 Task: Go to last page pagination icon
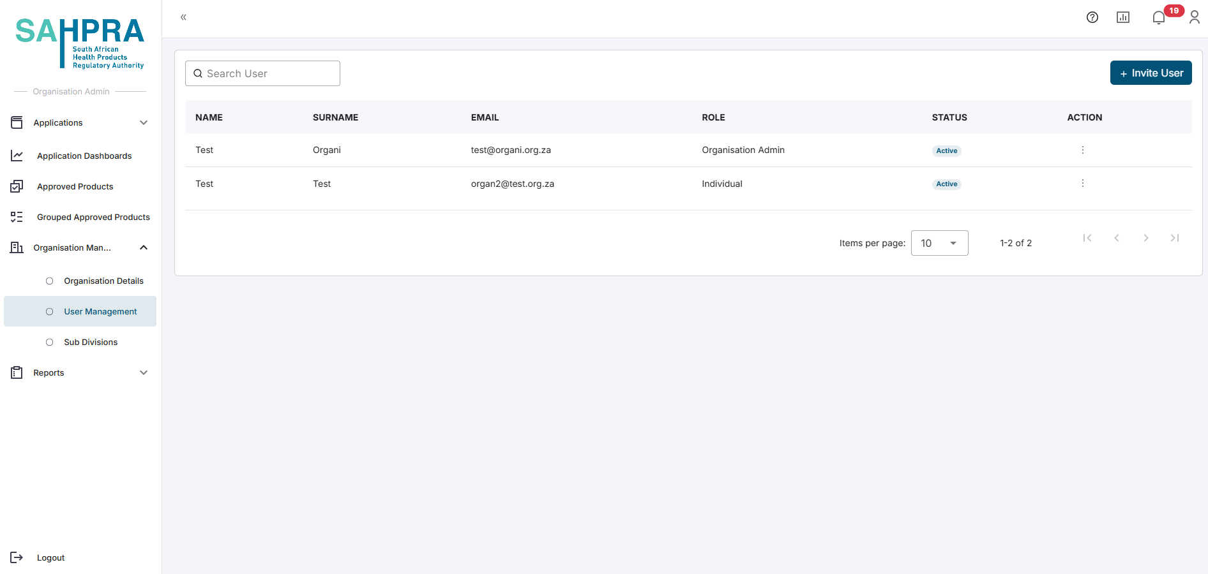click(1175, 238)
